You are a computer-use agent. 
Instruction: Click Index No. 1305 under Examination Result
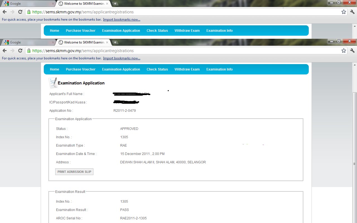tap(124, 202)
